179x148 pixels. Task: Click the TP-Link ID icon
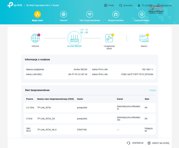click(139, 5)
